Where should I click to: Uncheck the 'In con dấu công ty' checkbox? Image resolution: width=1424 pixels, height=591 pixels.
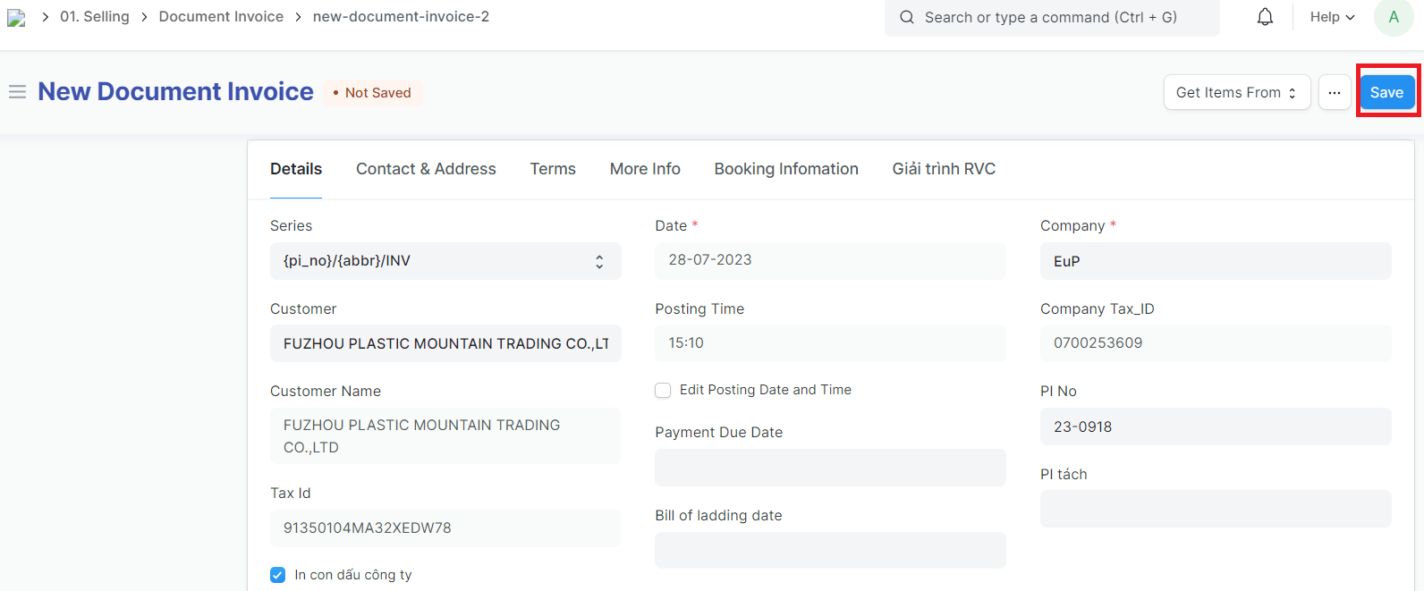point(278,575)
